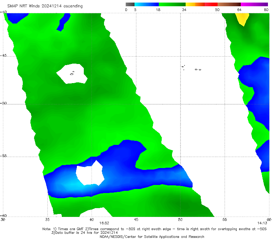The height and width of the screenshot is (239, 272).
Task: Click the brown segment of the color bar
Action: pos(229,4)
